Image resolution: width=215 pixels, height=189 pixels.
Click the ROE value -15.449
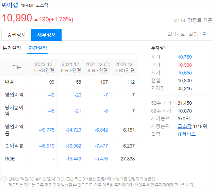(73, 159)
